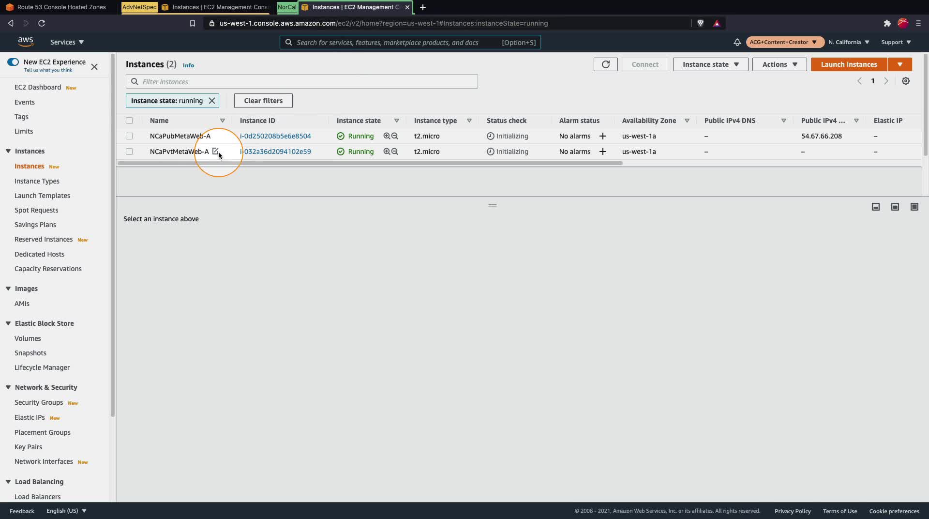Open the English (US) language menu
Screen dimensions: 929x519
(x=66, y=511)
